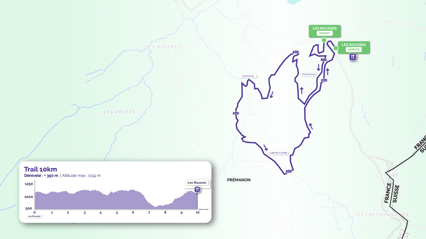Select the 5 km marker on the western loop
This screenshot has height=239, width=426.
[235, 113]
